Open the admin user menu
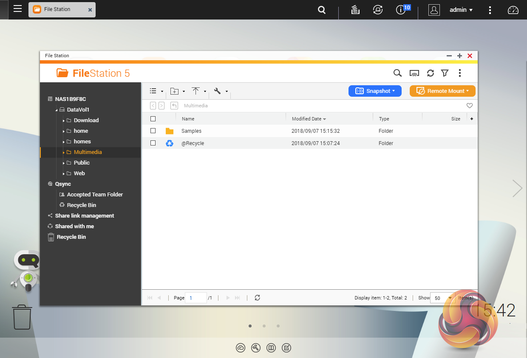Viewport: 527px width, 358px height. 461,10
